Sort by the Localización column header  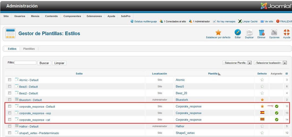[160, 74]
